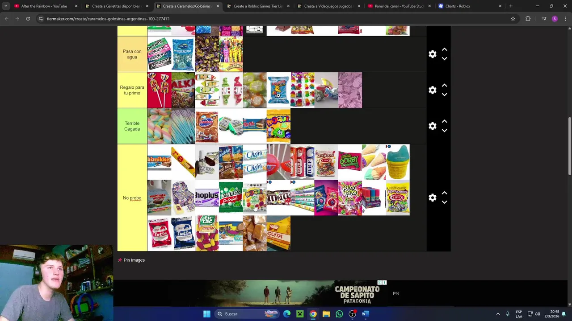Open OBS Studio from taskbar
The width and height of the screenshot is (572, 321).
click(352, 314)
